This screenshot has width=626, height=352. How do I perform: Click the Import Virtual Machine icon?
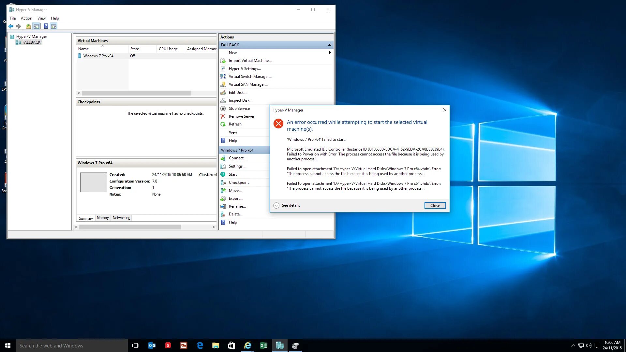pyautogui.click(x=223, y=60)
